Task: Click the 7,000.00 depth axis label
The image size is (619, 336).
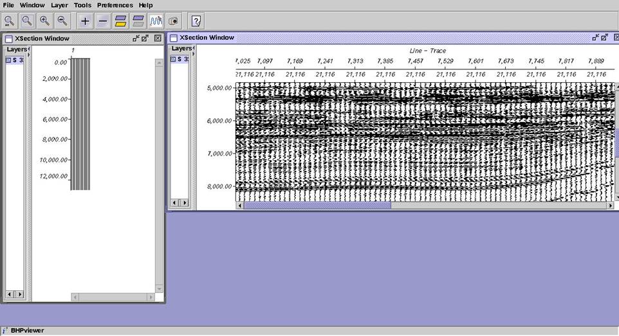Action: pos(219,154)
